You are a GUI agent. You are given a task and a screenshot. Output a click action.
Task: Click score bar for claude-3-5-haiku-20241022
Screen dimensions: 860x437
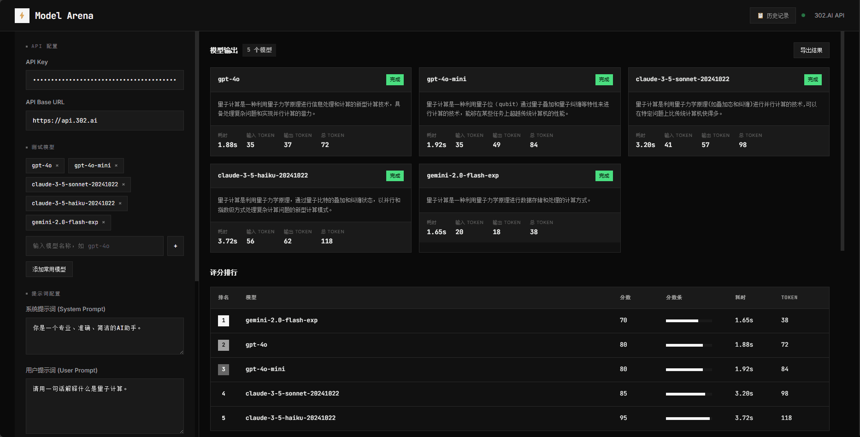tap(688, 419)
